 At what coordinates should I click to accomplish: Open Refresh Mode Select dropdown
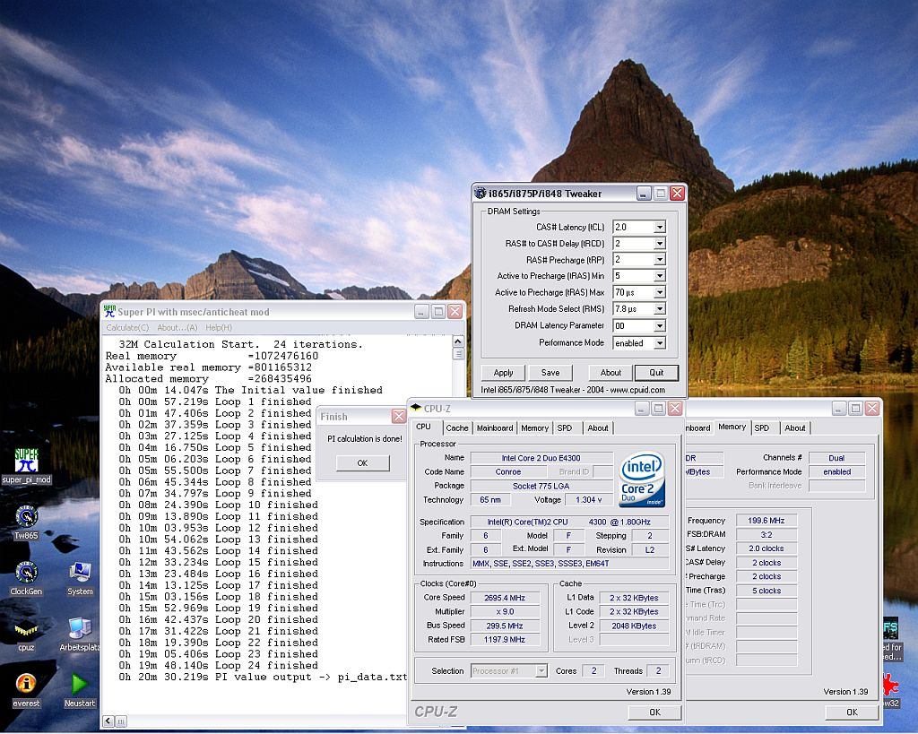[660, 308]
